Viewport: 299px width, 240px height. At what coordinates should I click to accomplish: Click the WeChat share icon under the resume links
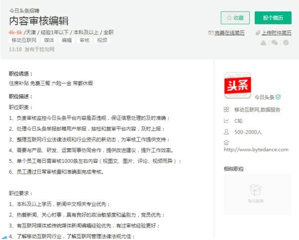click(274, 43)
